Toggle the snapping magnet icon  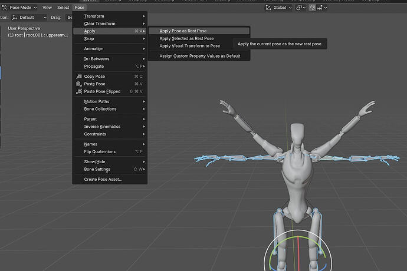point(313,8)
